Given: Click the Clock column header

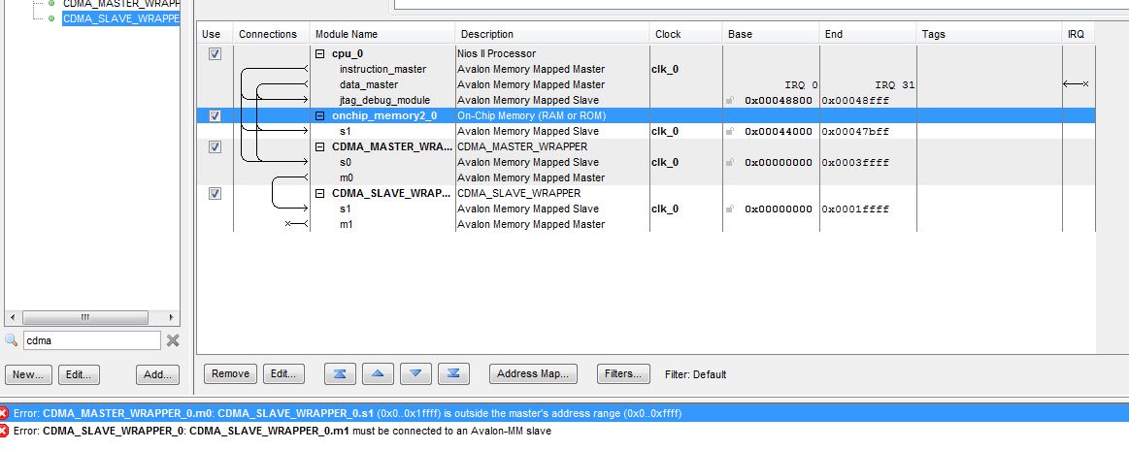Looking at the screenshot, I should [686, 34].
